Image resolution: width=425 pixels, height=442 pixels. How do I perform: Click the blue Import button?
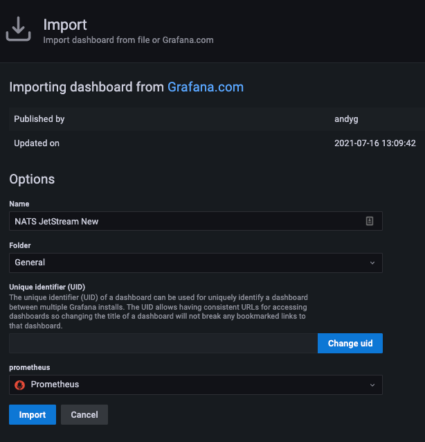coord(33,415)
